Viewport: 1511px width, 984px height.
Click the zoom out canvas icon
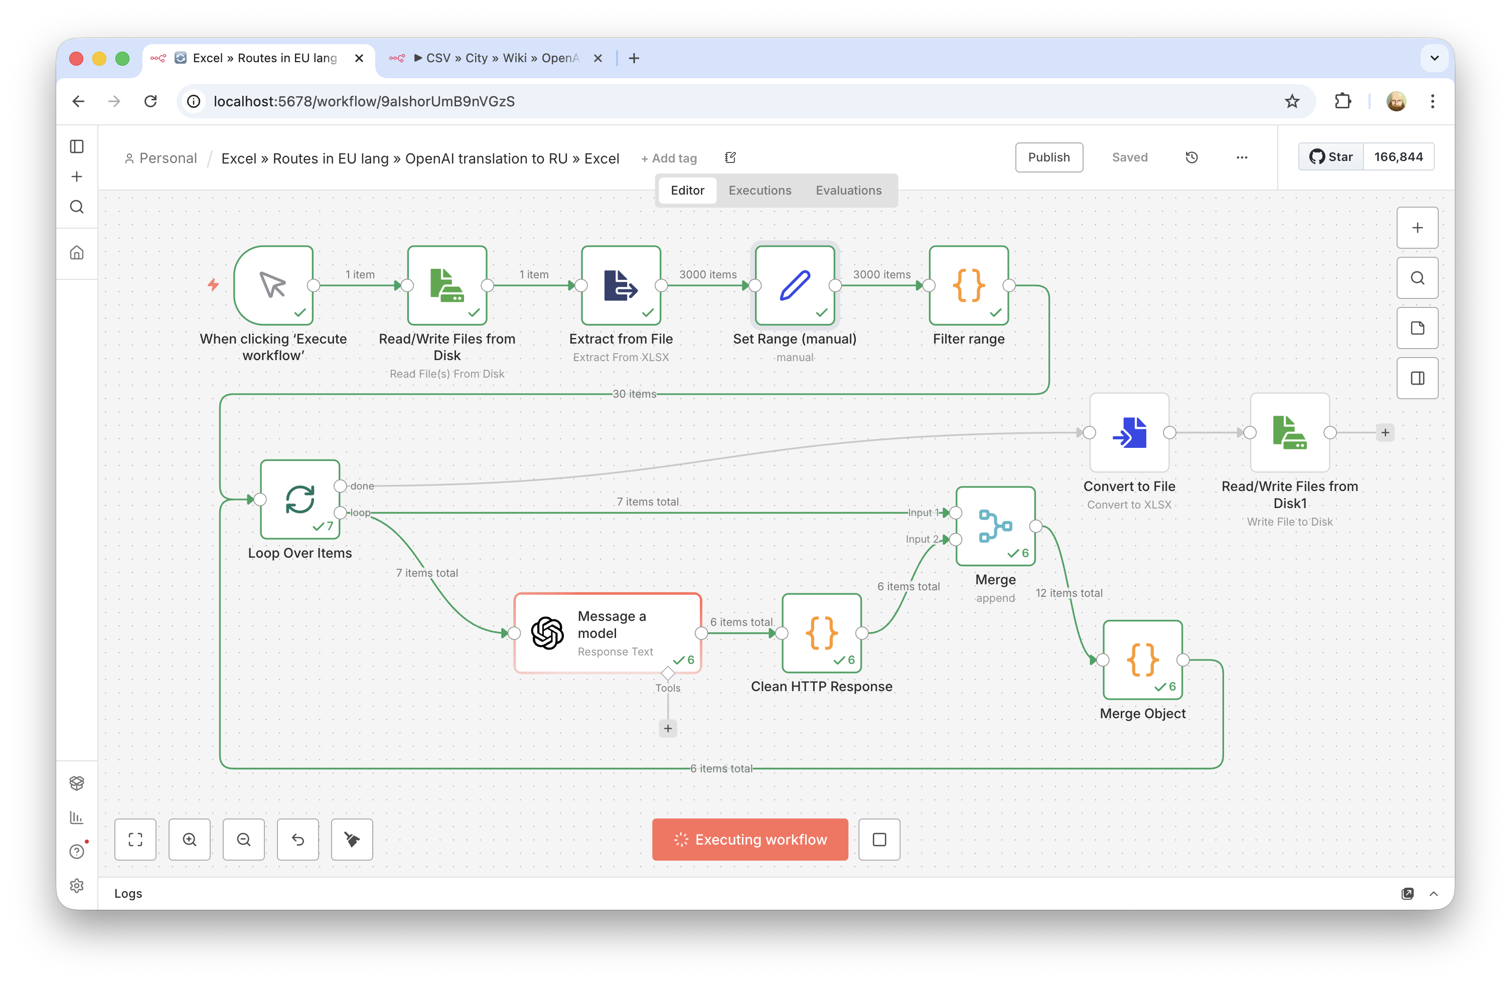coord(244,839)
